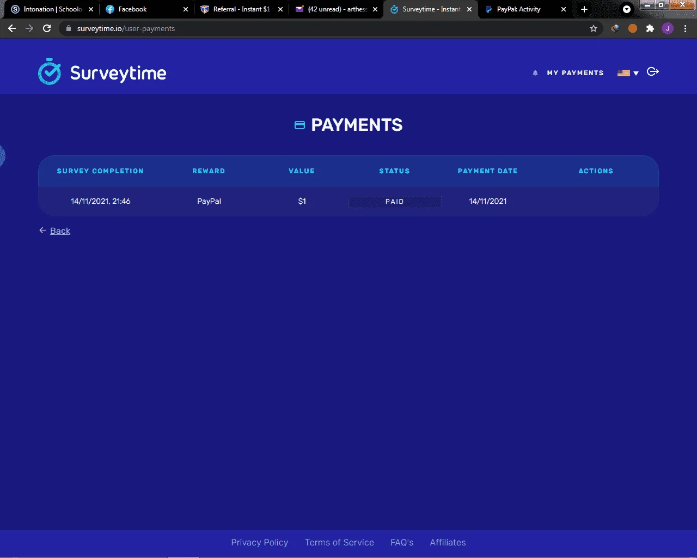
Task: Click the site padlock icon
Action: tap(68, 28)
